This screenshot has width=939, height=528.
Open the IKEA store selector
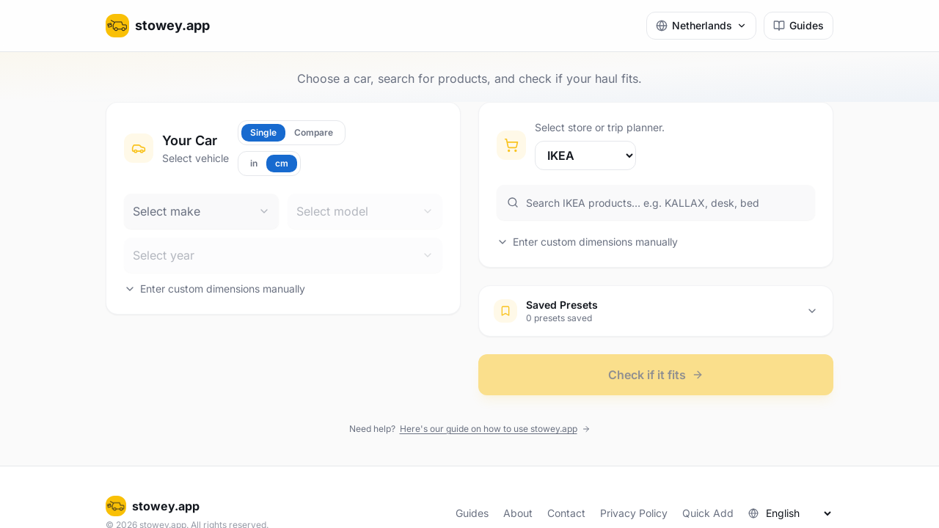(585, 155)
